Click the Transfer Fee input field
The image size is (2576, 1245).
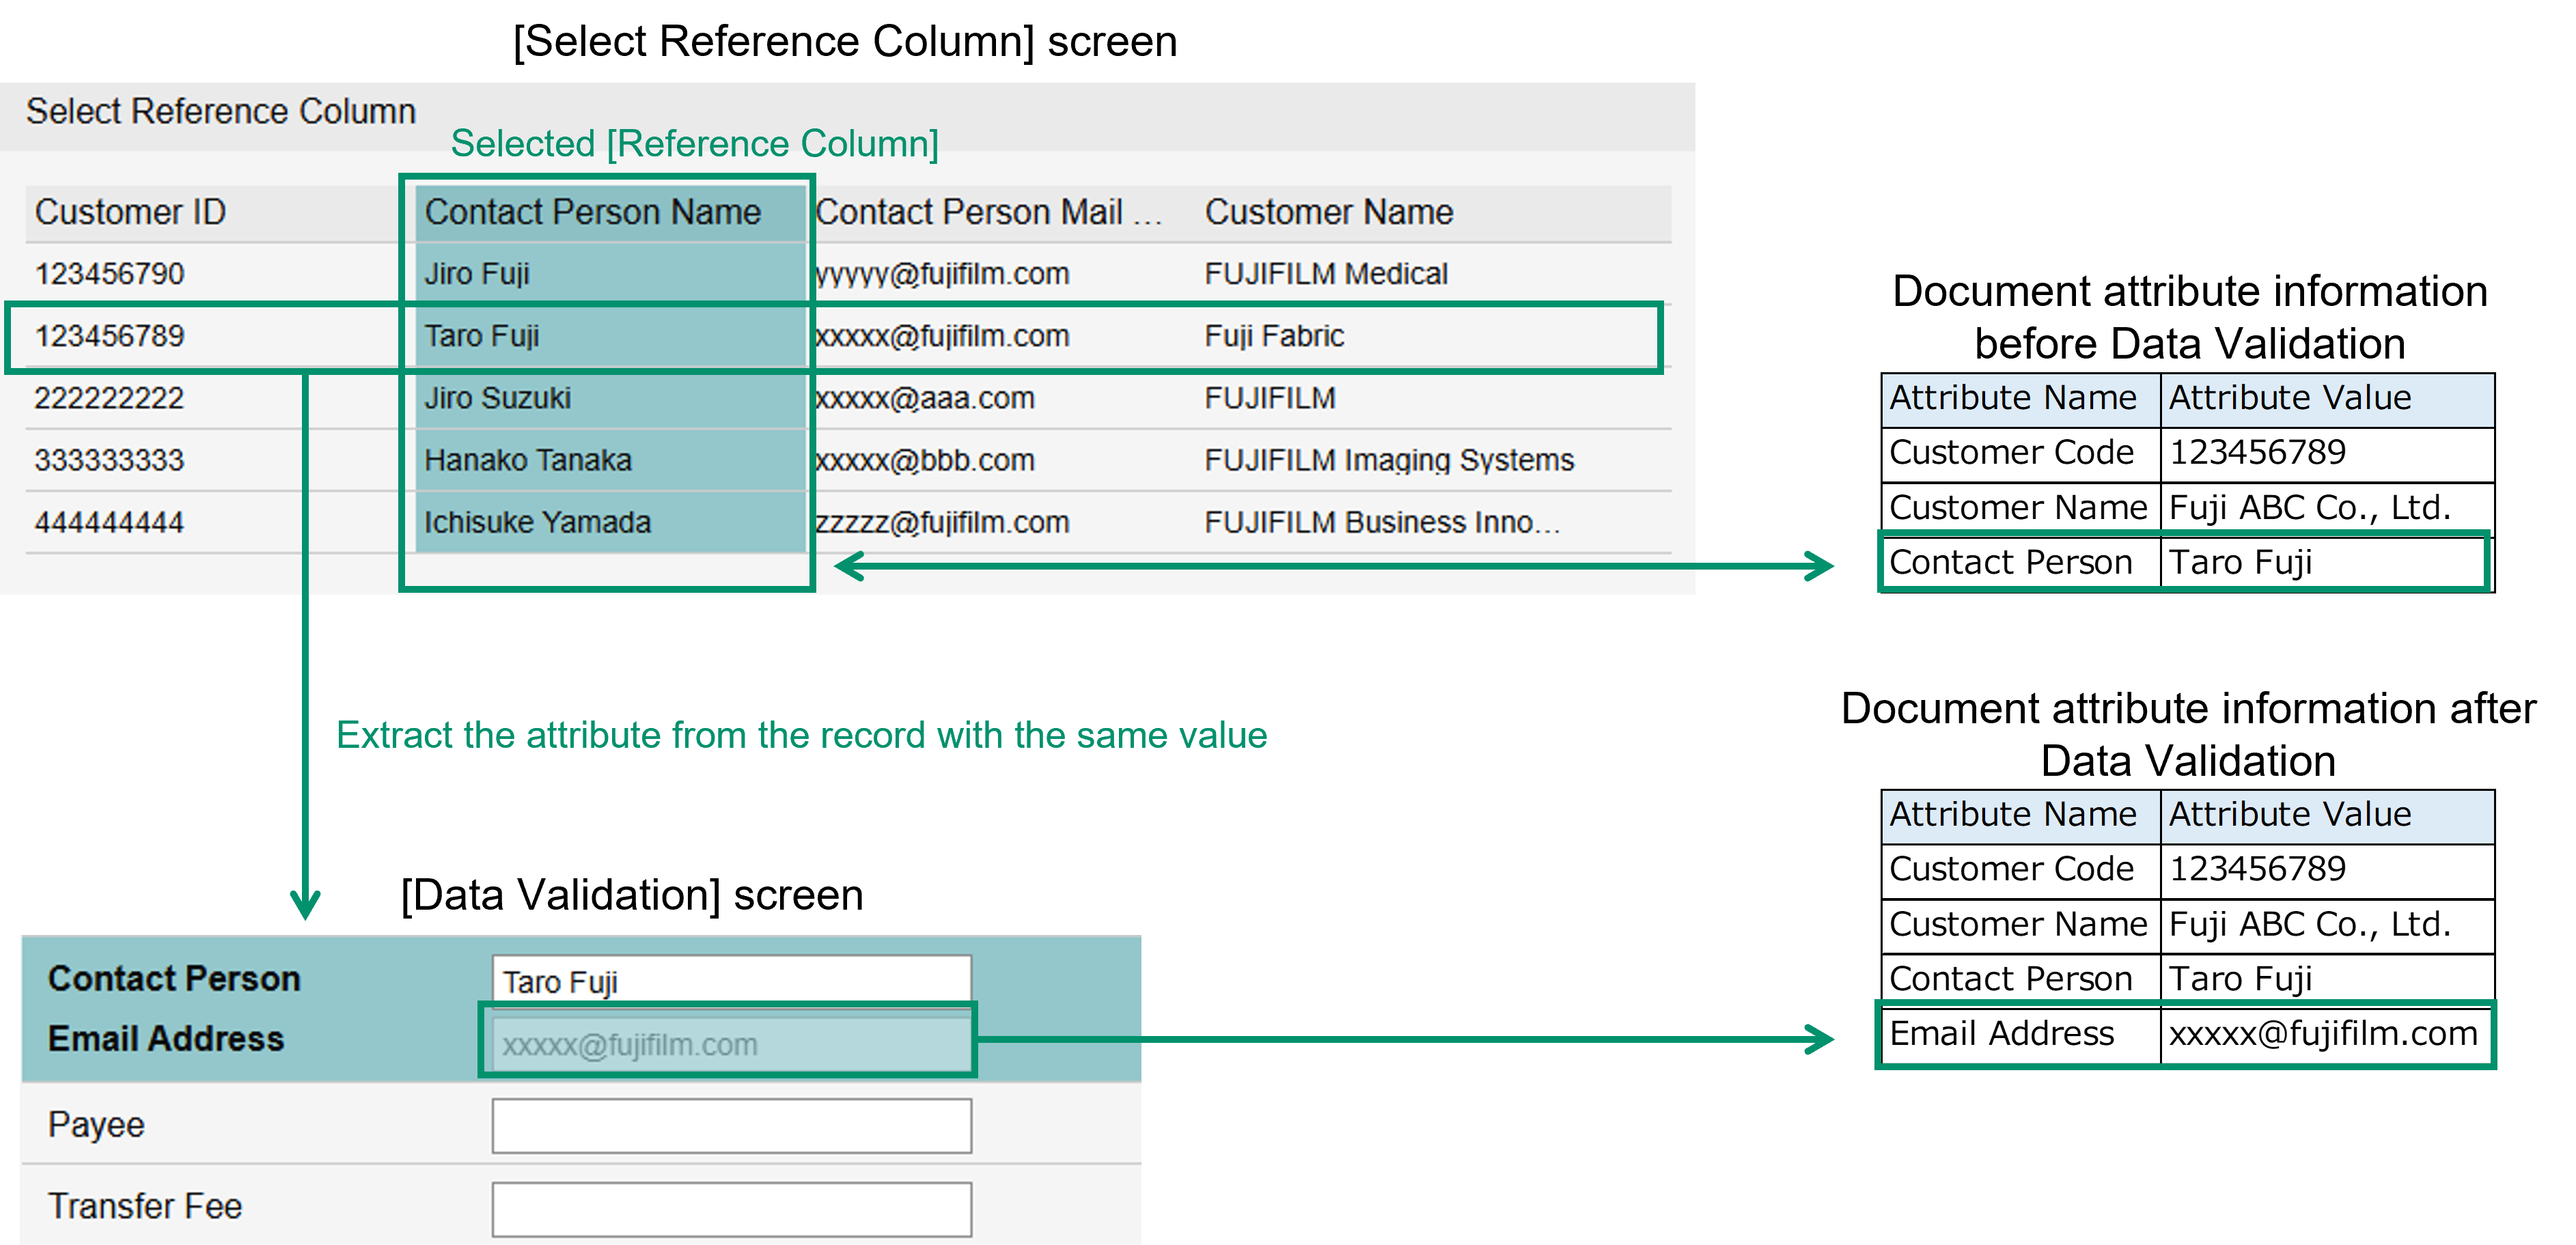pos(730,1207)
